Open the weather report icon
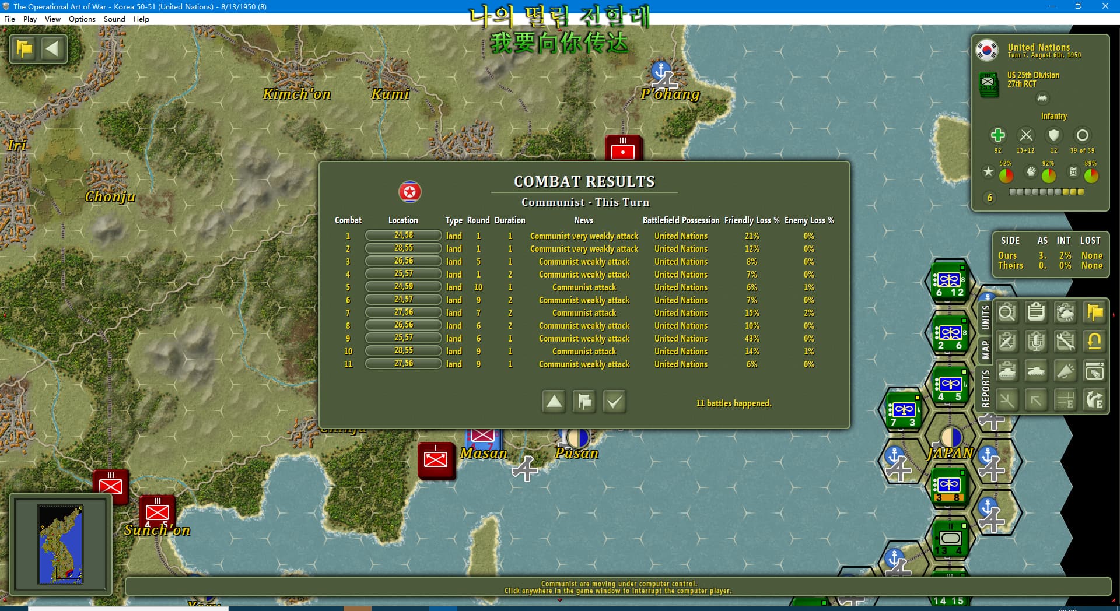This screenshot has height=611, width=1120. [x=1065, y=313]
